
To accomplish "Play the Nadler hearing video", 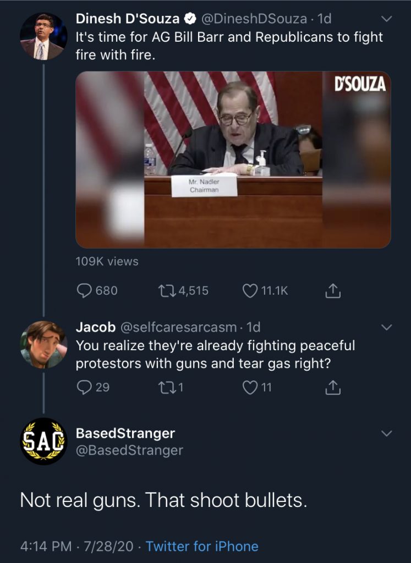I will 233,159.
